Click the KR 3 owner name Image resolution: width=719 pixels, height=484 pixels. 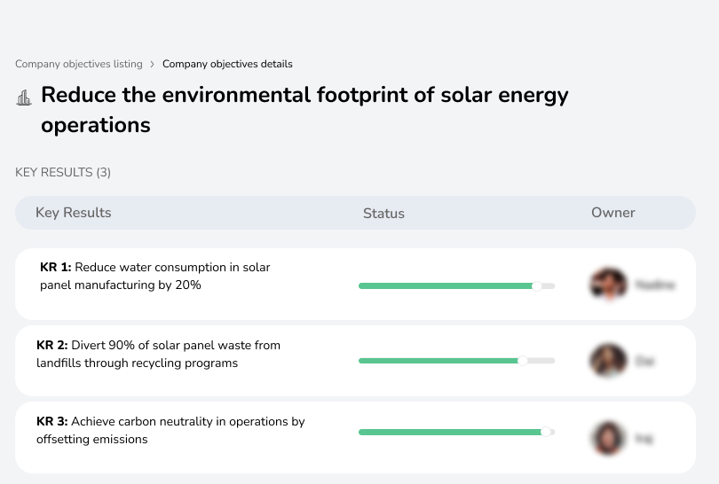point(644,439)
